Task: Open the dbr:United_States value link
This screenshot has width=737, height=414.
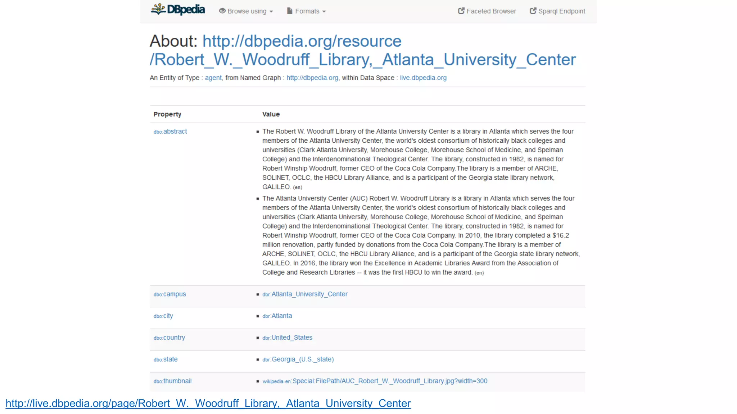Action: pos(287,337)
